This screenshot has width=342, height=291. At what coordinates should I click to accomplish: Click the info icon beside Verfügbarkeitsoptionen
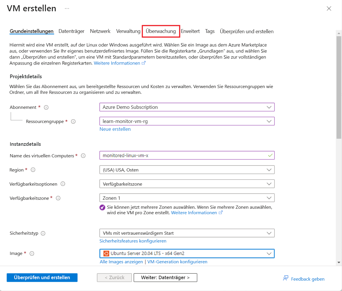pyautogui.click(x=63, y=184)
